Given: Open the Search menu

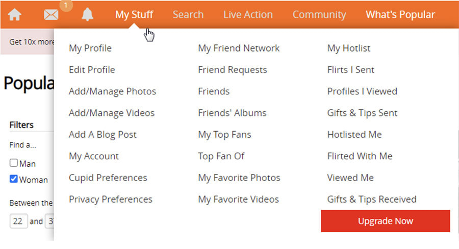Looking at the screenshot, I should tap(188, 15).
